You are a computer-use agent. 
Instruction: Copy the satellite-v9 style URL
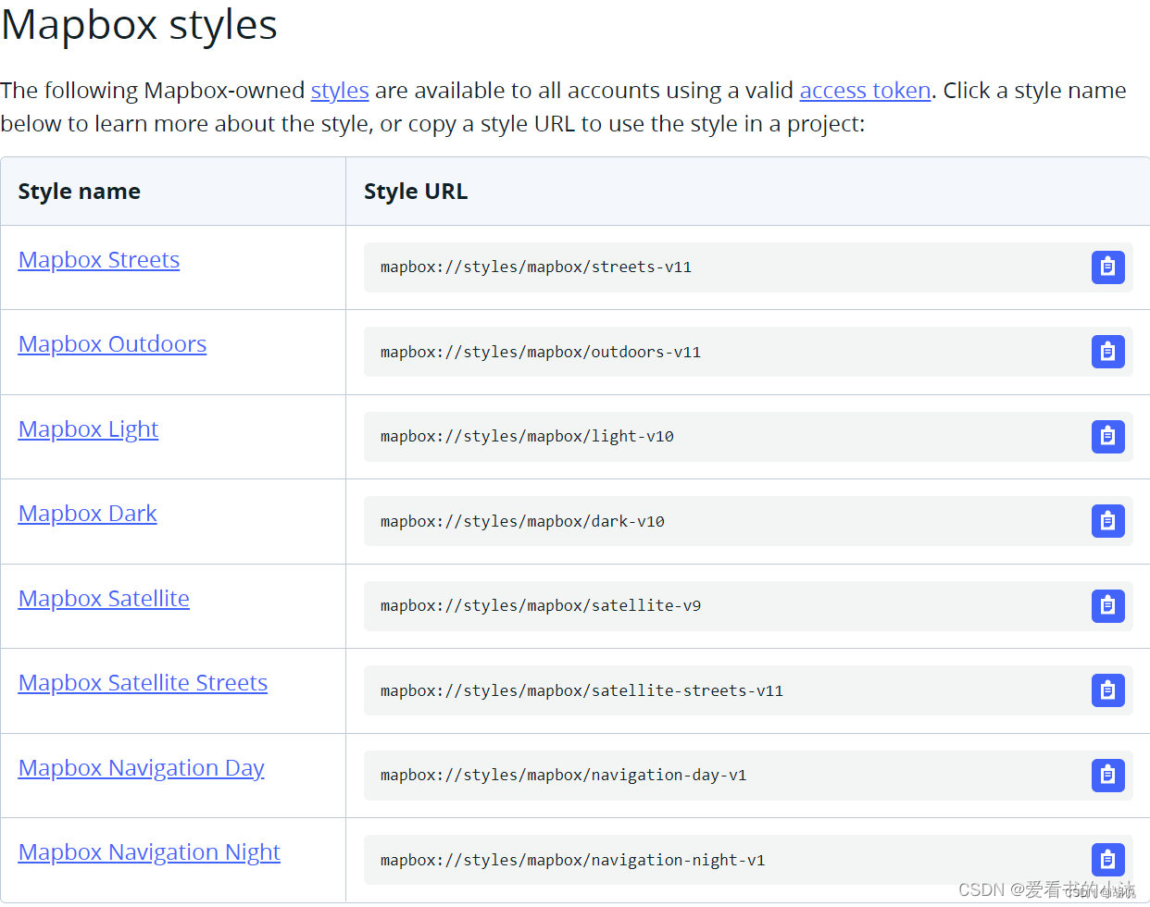coord(1107,606)
